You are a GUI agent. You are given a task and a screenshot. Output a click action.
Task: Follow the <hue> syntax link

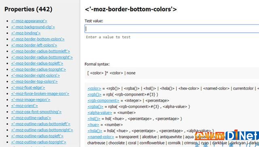(x=93, y=125)
